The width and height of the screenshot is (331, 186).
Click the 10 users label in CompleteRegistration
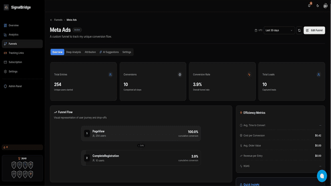[x=98, y=160]
